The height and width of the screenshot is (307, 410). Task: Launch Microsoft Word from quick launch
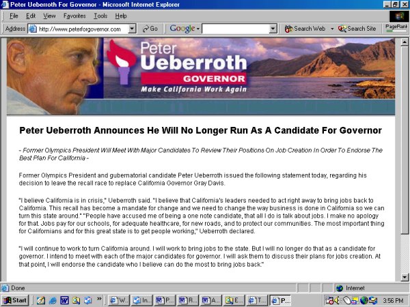[x=64, y=300]
